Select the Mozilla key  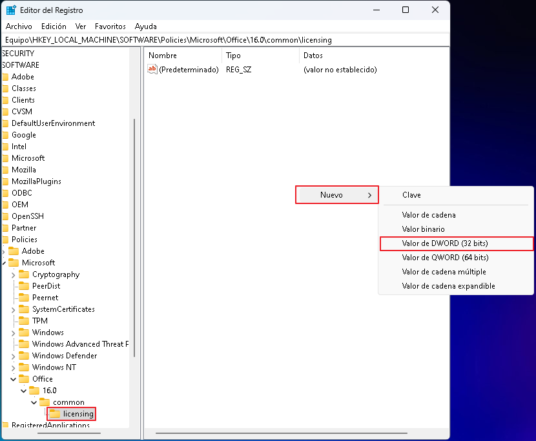[24, 170]
